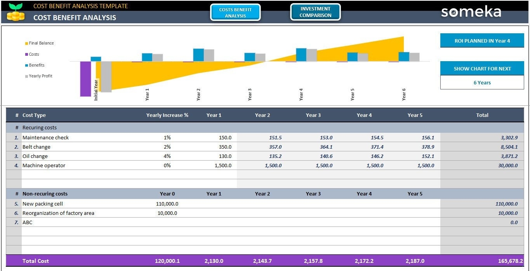Image resolution: width=530 pixels, height=271 pixels.
Task: Open the Investment Comparison view
Action: click(315, 12)
